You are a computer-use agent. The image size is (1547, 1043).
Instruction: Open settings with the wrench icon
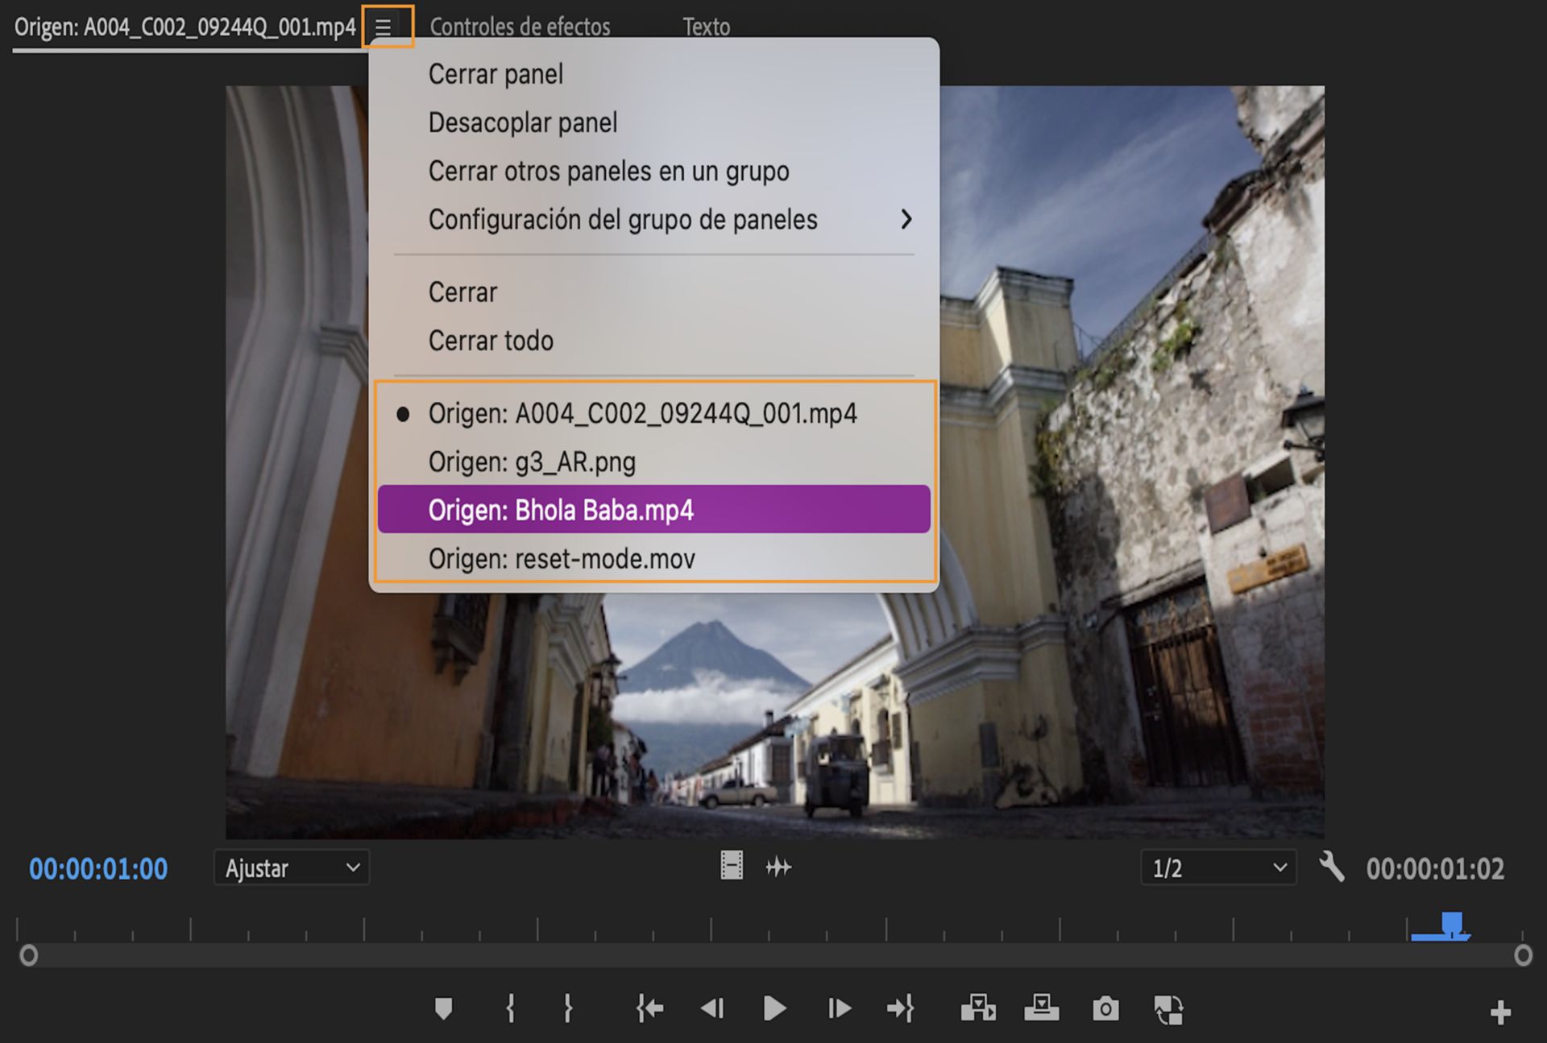1332,867
